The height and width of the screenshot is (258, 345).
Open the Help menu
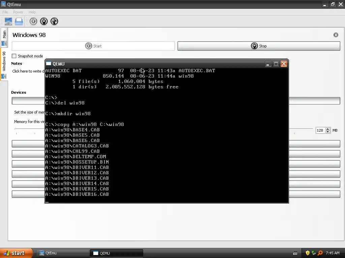point(32,12)
